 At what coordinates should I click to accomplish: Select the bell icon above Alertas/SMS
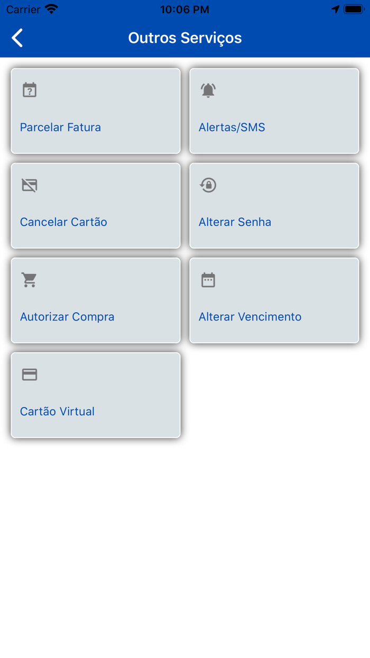208,90
